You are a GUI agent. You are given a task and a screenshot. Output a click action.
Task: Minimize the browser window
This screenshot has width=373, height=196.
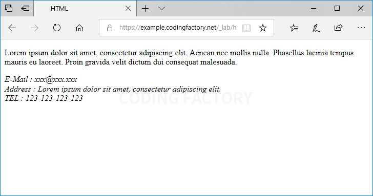click(x=314, y=9)
